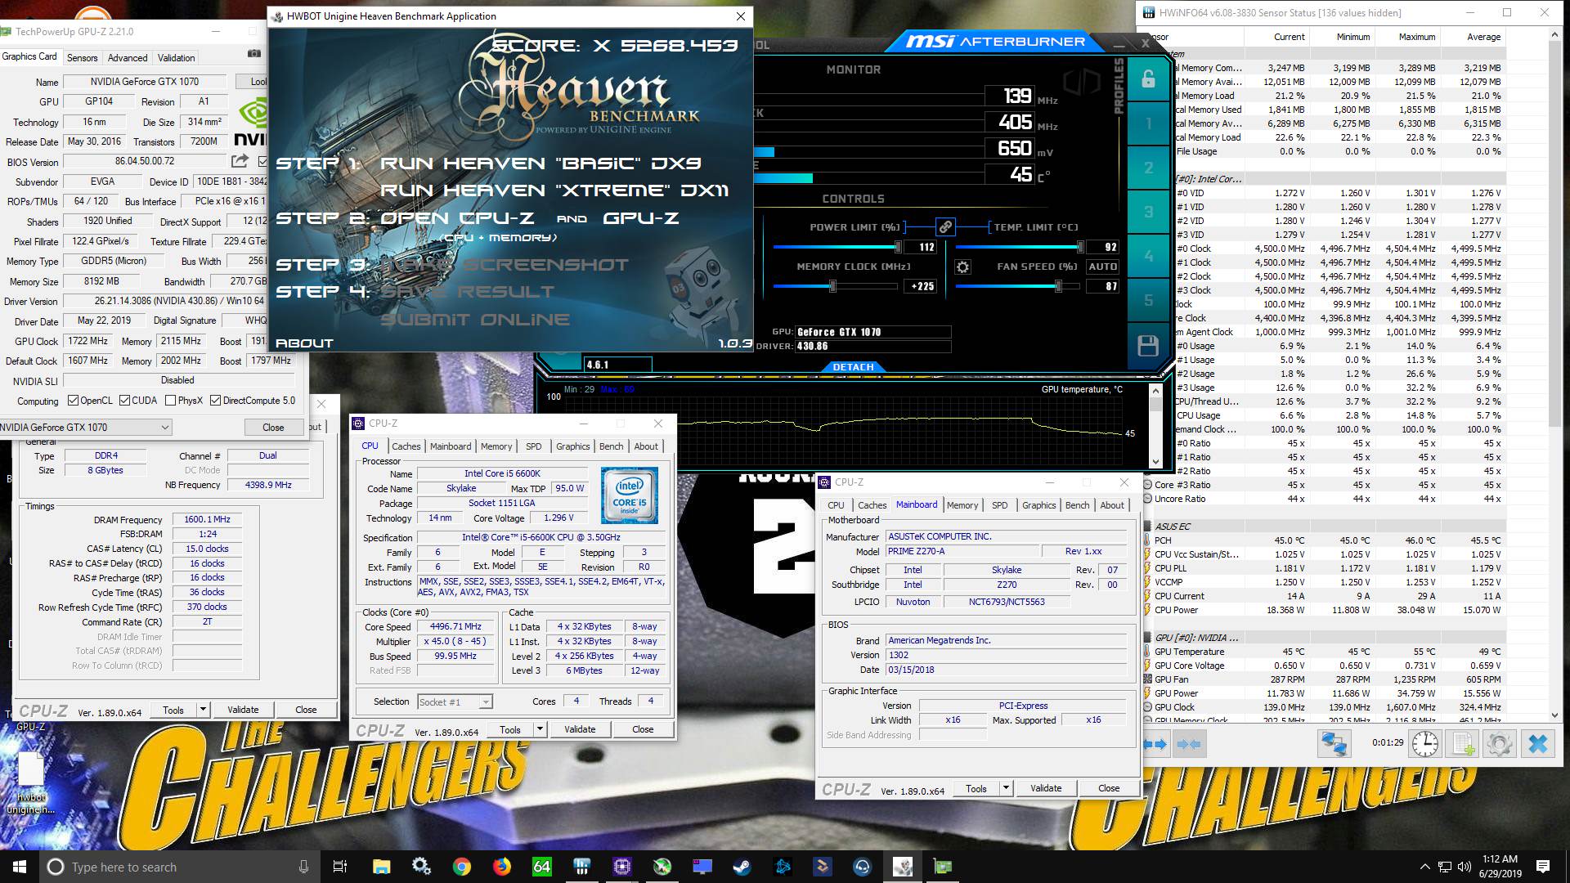Screen dimensions: 1570x883
Task: Click the Windows search box
Action: pos(178,867)
